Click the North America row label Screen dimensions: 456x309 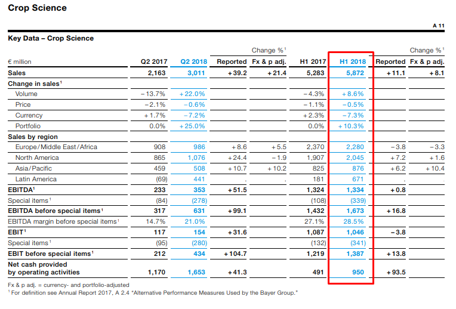click(37, 157)
